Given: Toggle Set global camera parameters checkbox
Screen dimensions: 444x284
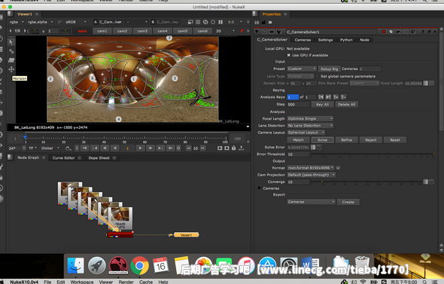Looking at the screenshot, I should pyautogui.click(x=318, y=76).
